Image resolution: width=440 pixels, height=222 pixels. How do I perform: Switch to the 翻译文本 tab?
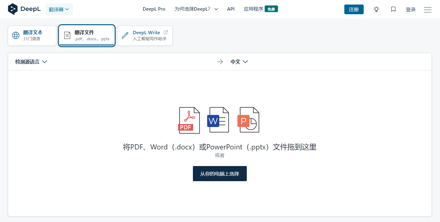point(32,36)
